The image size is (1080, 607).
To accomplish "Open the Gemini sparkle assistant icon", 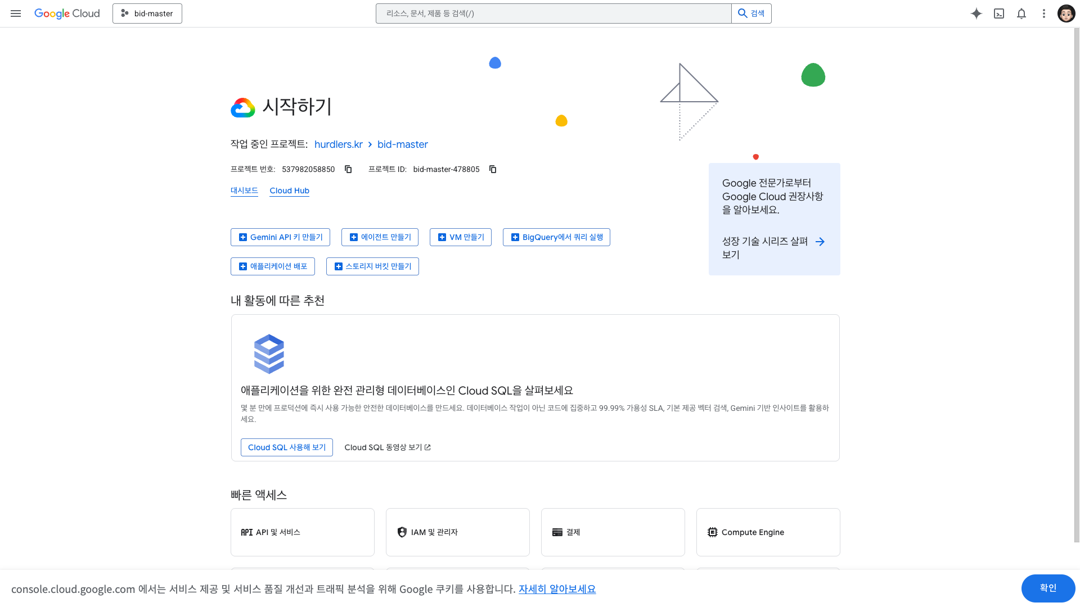I will pos(976,13).
